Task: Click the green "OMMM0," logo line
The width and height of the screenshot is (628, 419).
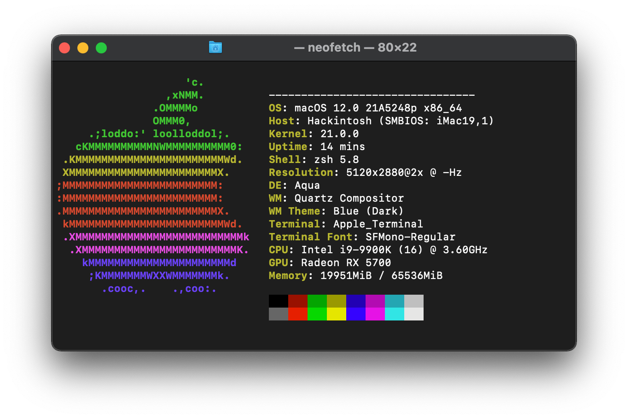Action: point(171,121)
